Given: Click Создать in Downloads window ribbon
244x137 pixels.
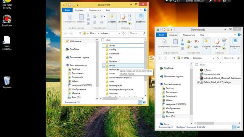Looking at the screenshot, I should click(x=206, y=43).
